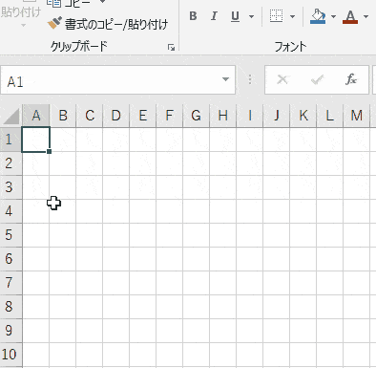
Task: Select column C header
Action: tap(90, 116)
